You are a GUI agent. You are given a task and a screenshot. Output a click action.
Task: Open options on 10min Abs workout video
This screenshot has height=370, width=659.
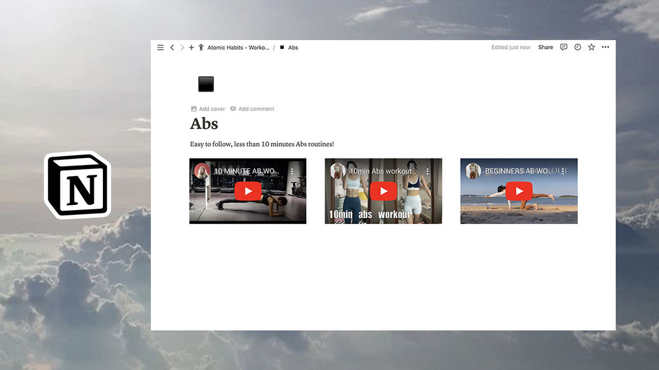pos(428,171)
